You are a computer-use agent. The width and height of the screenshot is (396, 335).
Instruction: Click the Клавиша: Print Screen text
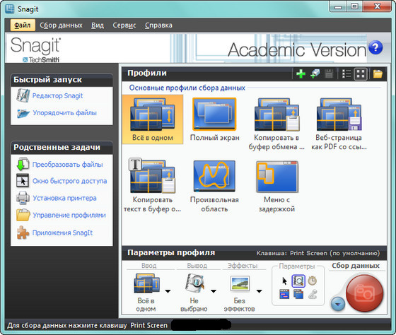(318, 253)
